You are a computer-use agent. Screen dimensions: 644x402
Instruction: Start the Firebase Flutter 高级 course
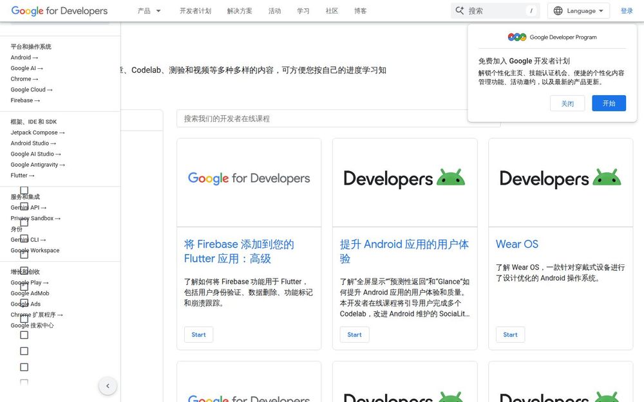tap(198, 334)
